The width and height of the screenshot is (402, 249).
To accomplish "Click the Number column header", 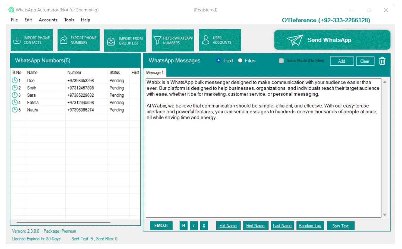I will click(x=86, y=72).
